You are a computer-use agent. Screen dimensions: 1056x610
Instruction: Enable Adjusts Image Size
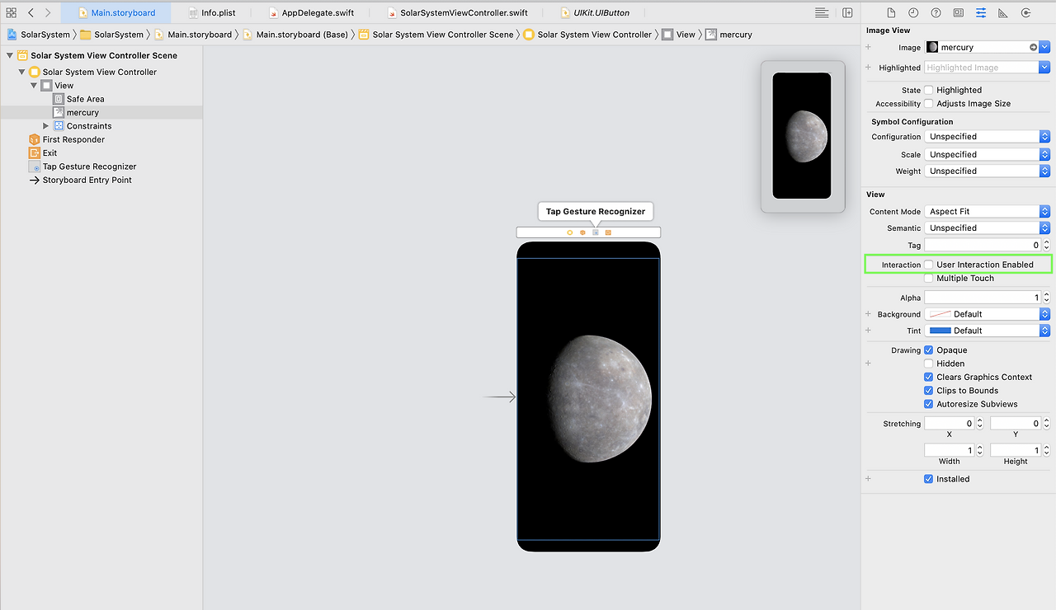point(929,104)
